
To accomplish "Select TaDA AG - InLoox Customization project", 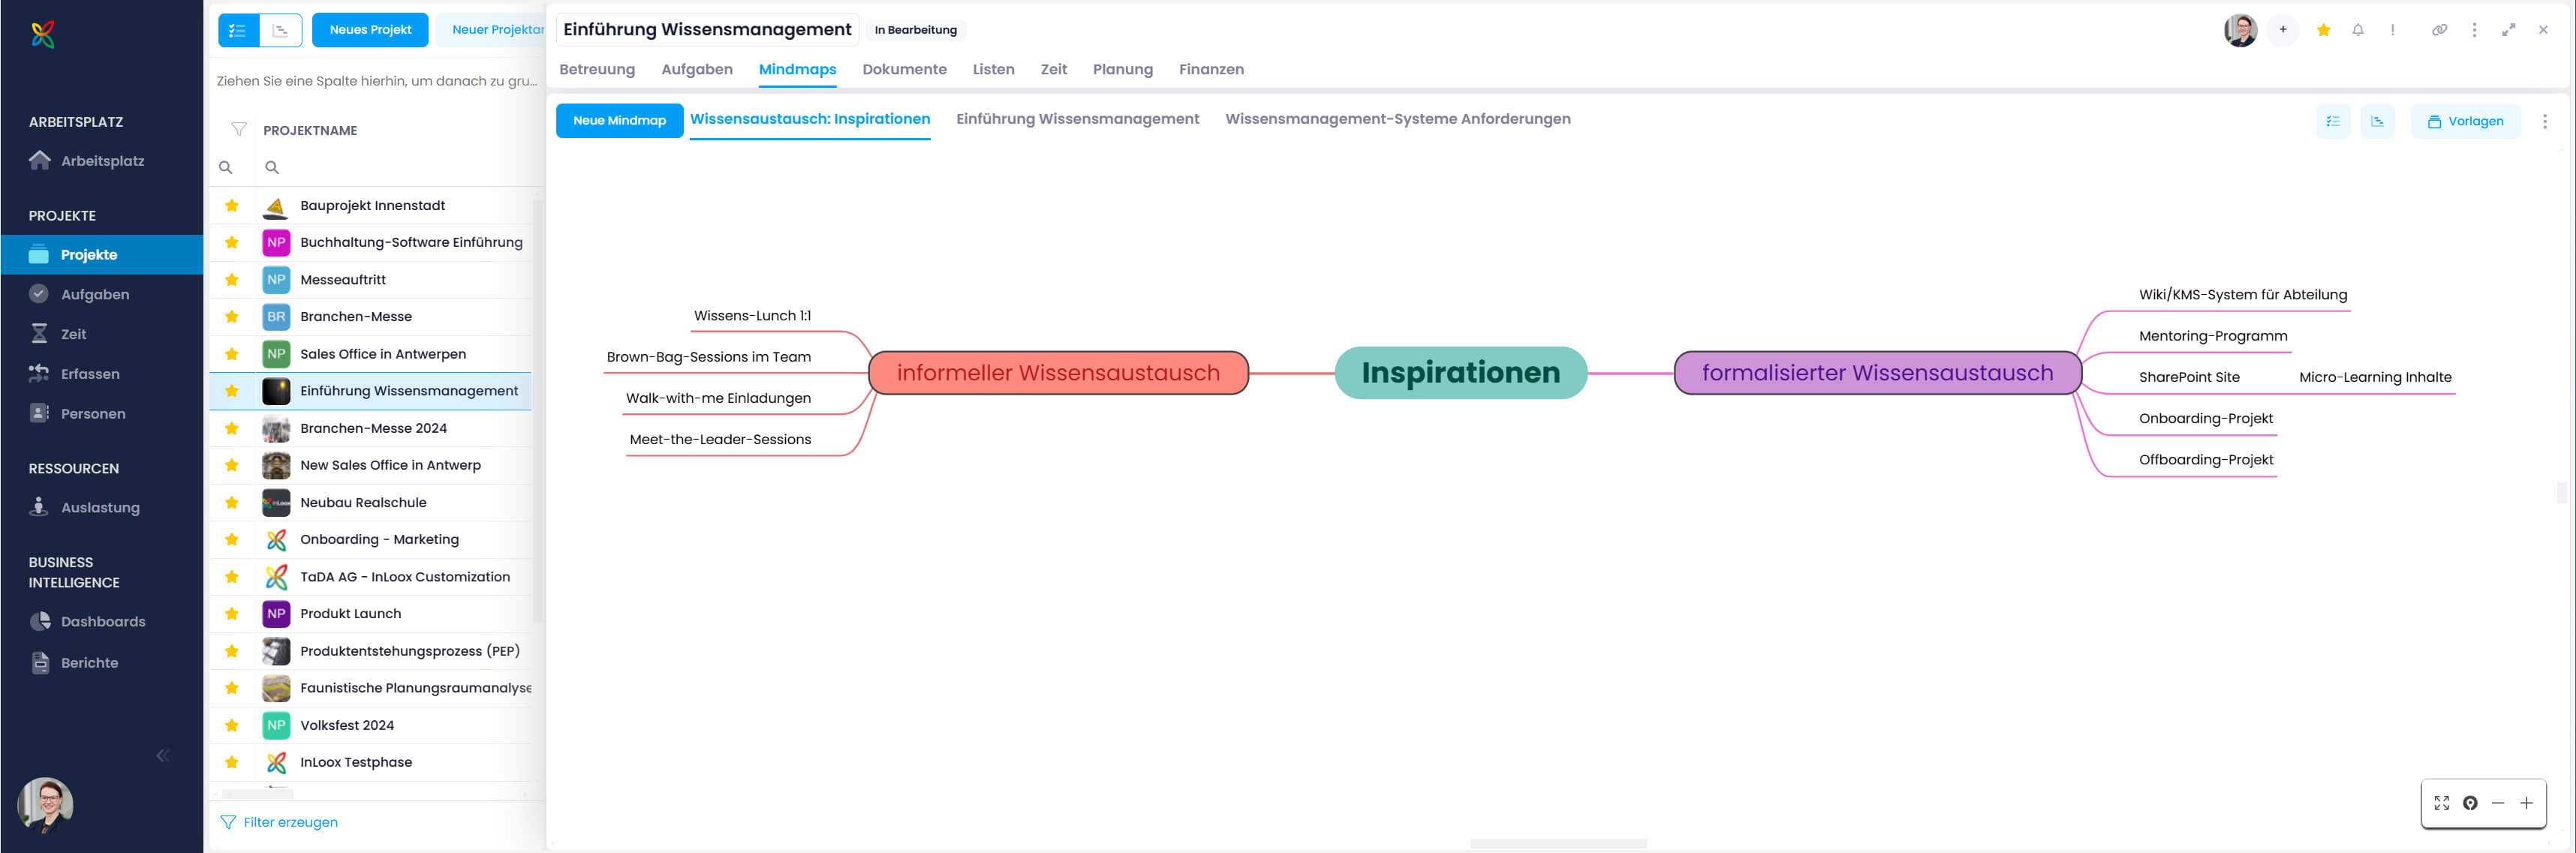I will [405, 576].
